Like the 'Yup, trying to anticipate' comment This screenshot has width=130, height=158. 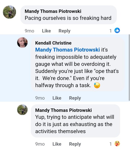click(57, 144)
